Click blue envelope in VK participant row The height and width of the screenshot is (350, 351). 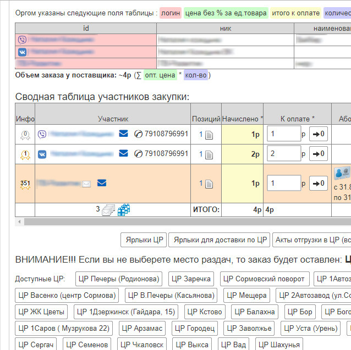tap(123, 153)
